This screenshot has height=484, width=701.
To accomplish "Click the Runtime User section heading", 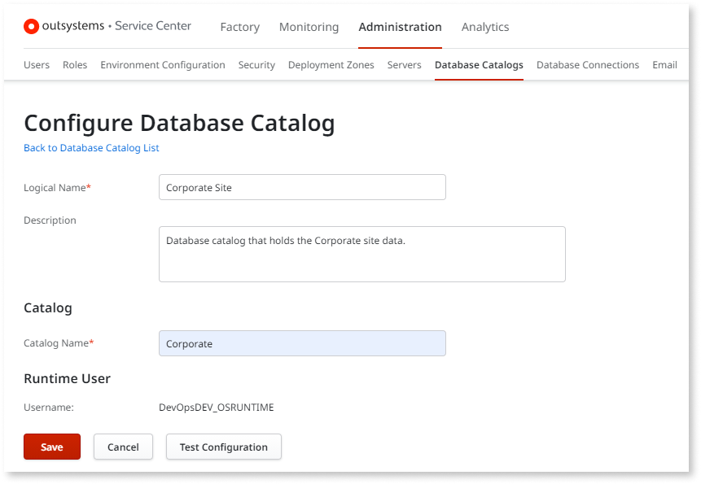I will click(x=67, y=378).
